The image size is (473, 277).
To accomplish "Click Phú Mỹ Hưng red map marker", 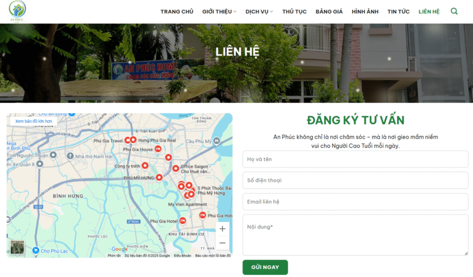I will coord(159,177).
